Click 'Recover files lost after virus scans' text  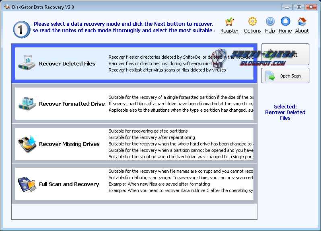(x=167, y=70)
